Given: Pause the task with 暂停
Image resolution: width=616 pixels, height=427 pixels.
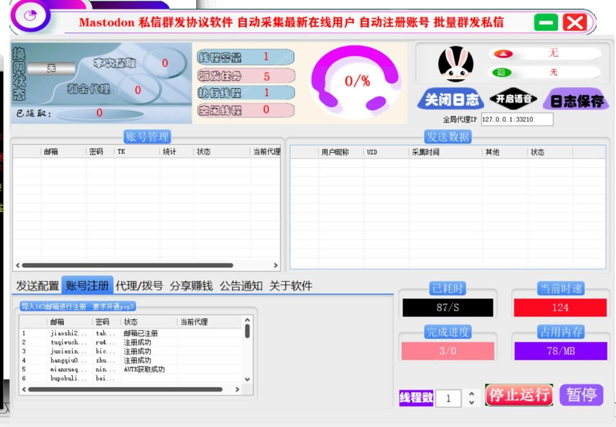Looking at the screenshot, I should [x=581, y=395].
